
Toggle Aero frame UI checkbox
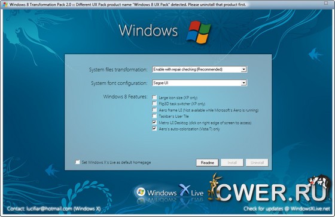click(154, 110)
